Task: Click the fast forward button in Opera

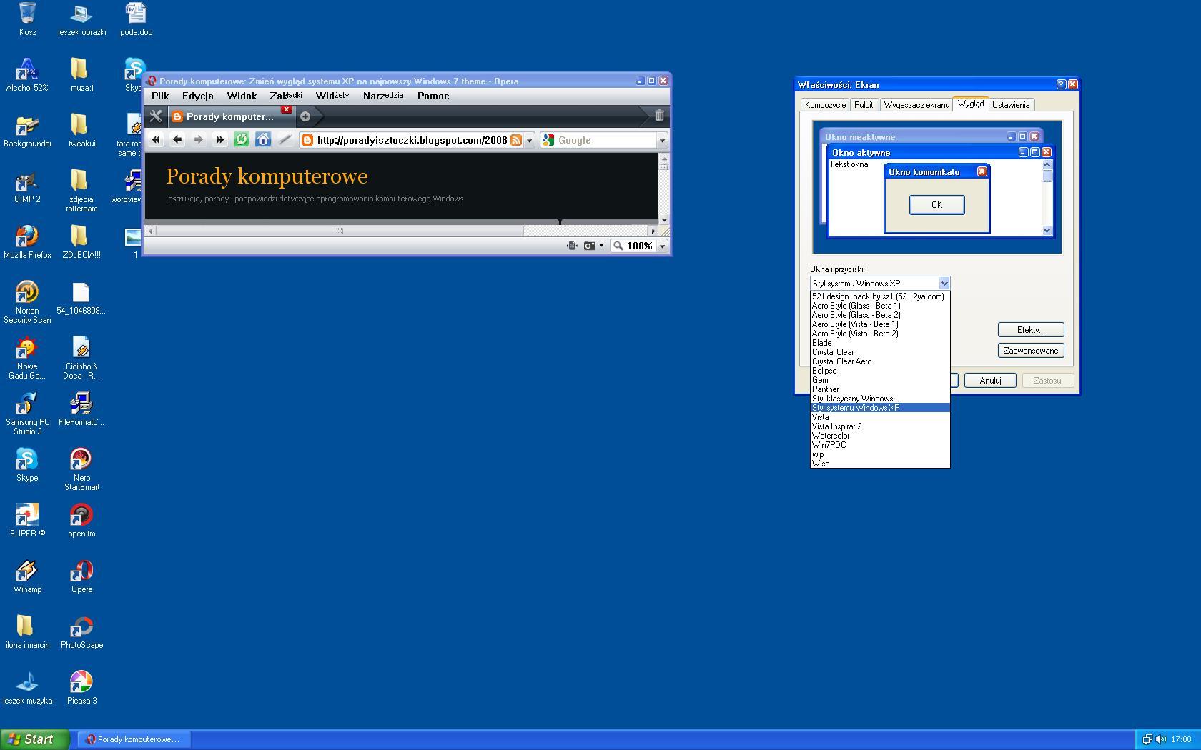Action: coord(220,140)
